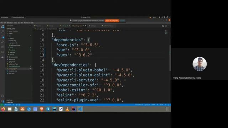
Task: Open the Source Control view
Action: 2,37
